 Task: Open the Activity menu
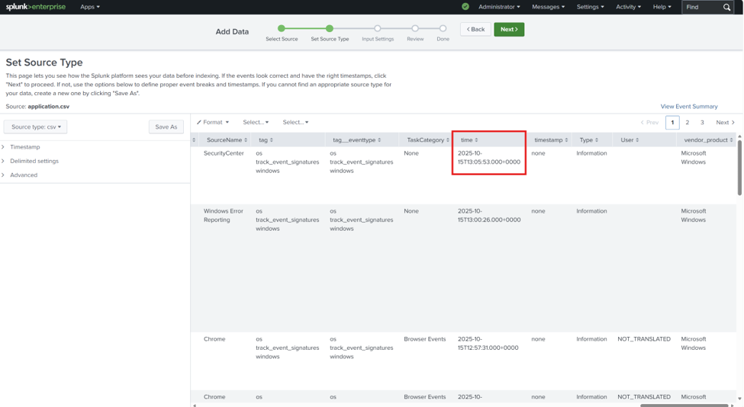pyautogui.click(x=628, y=7)
